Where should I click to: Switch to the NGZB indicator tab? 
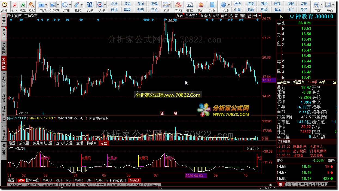point(134,180)
